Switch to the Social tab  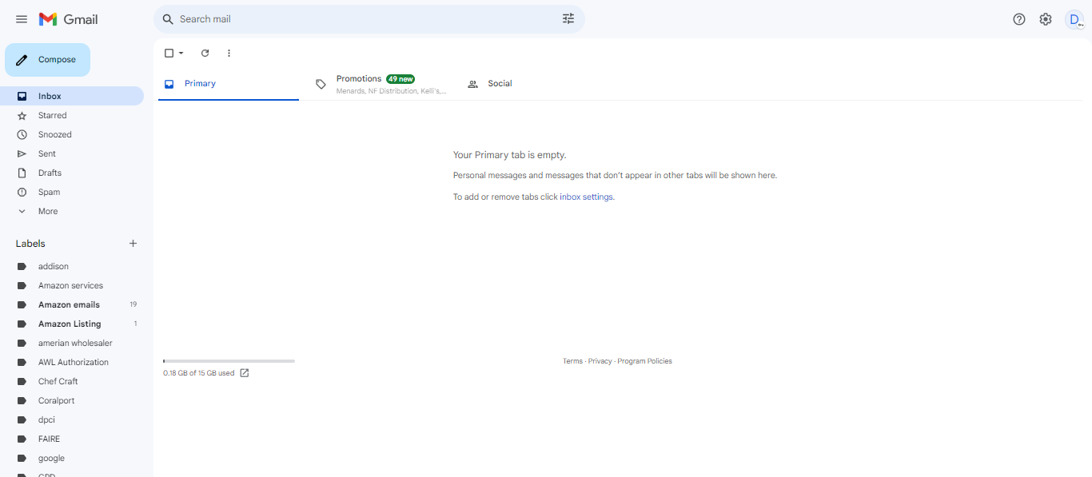click(532, 84)
